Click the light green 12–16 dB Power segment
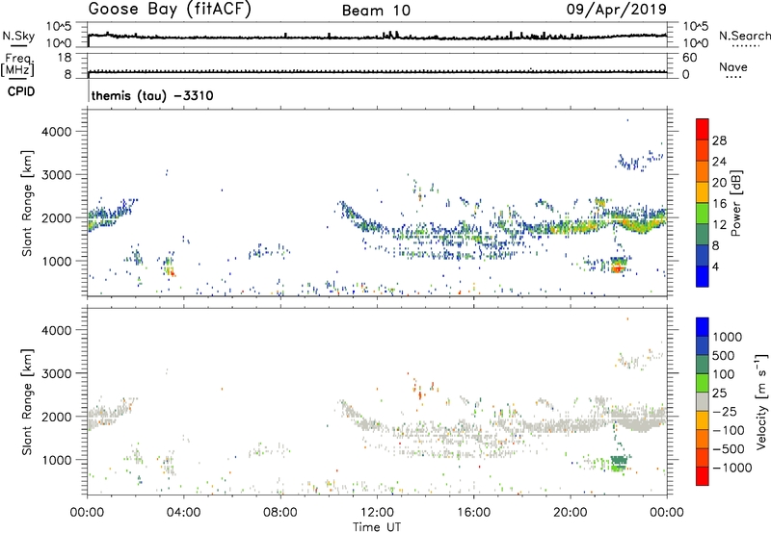Viewport: 771px width, 533px height. (x=703, y=213)
